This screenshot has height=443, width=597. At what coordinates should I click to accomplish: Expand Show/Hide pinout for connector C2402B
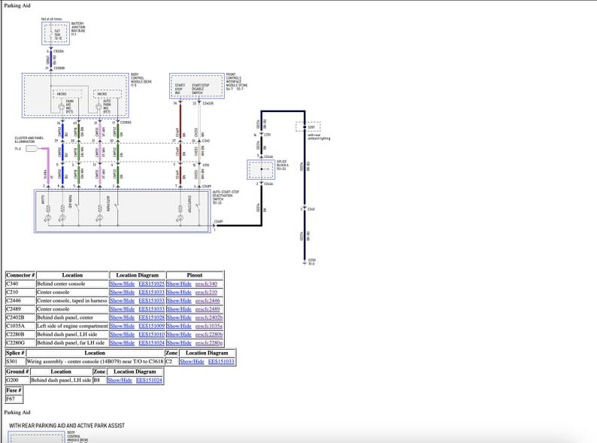[x=179, y=317]
